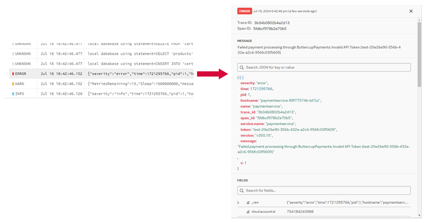Click the magnifier icon in fields search
This screenshot has width=429, height=223.
point(242,190)
